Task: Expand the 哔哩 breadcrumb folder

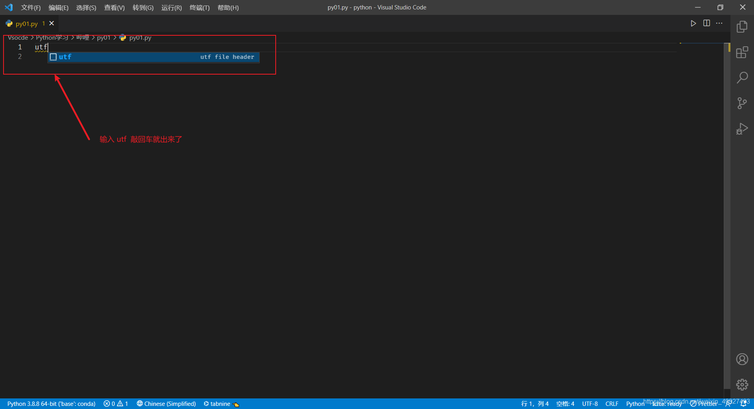Action: pos(83,38)
